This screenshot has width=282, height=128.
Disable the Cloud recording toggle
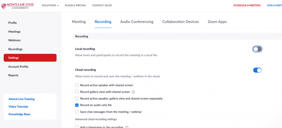(x=257, y=70)
